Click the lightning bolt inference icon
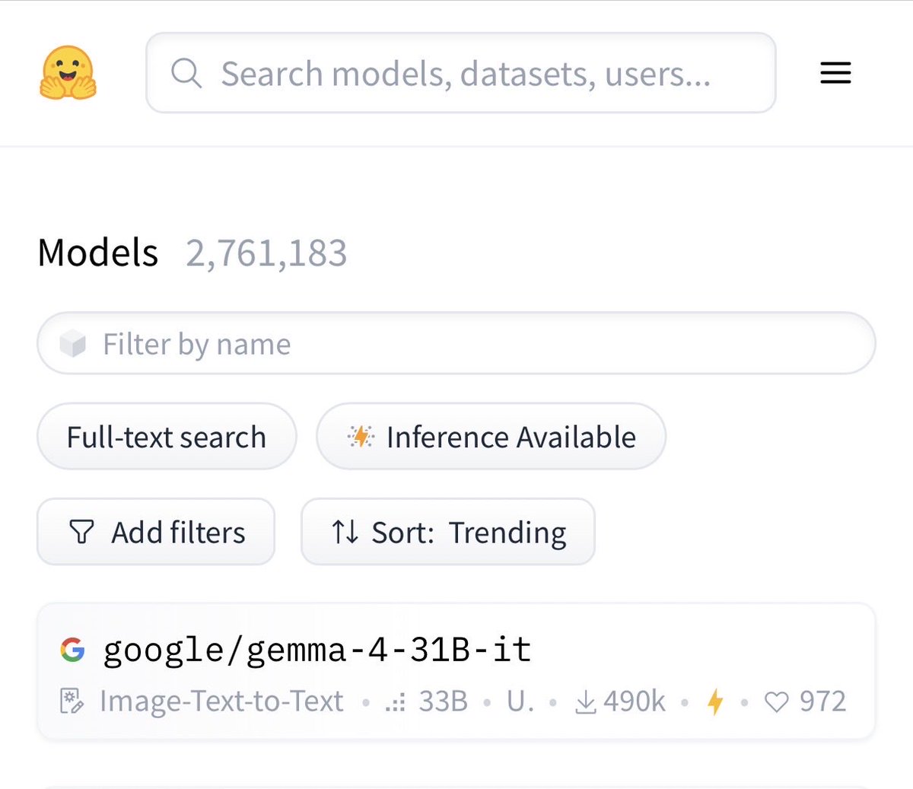This screenshot has height=789, width=913. (714, 702)
